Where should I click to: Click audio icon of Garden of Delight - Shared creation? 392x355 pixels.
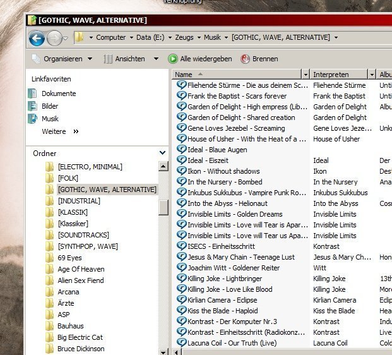182,117
